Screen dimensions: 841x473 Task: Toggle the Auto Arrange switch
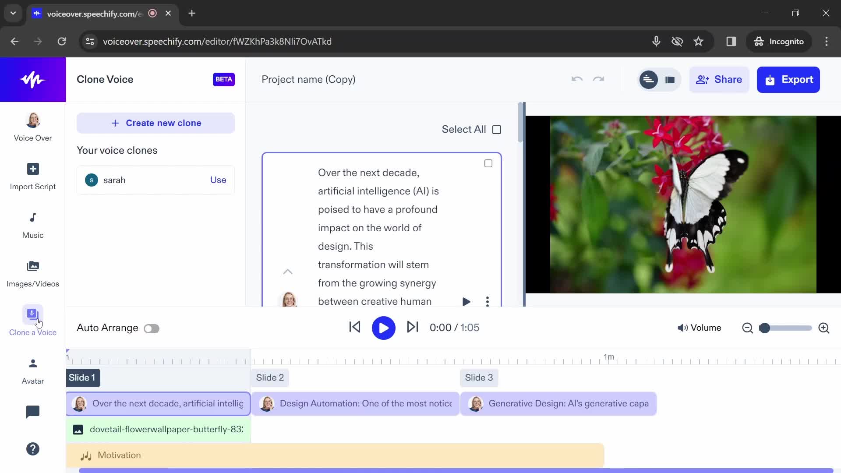tap(151, 328)
